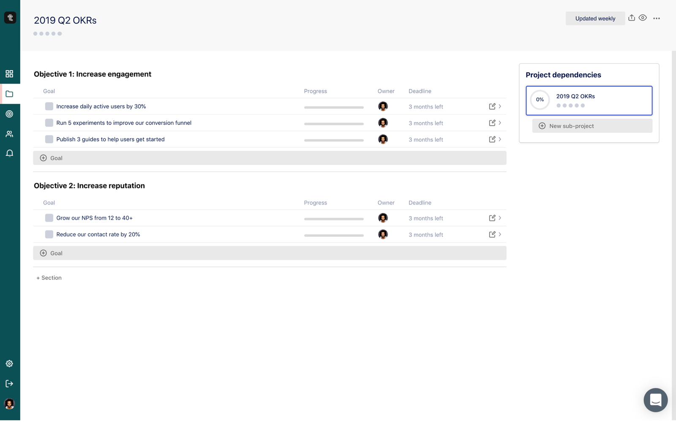676x422 pixels.
Task: Open the owner avatar for 'Increase daily active users'
Action: click(383, 106)
